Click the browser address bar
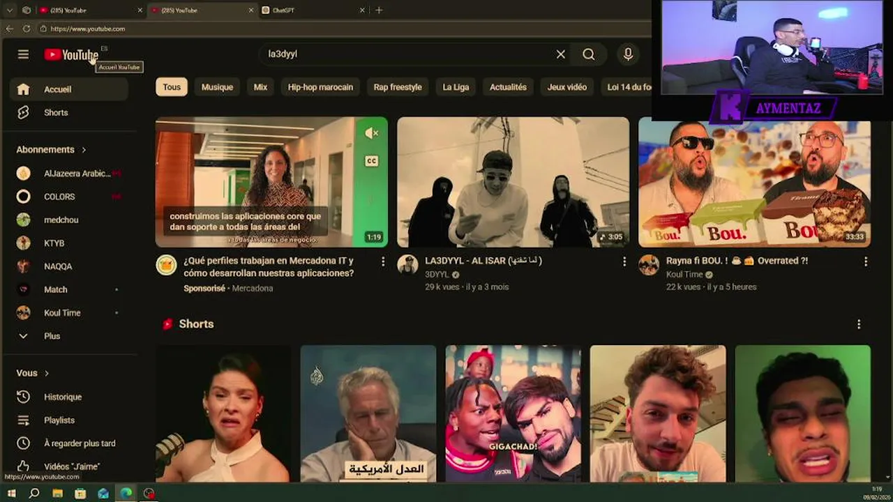Viewport: 893px width, 502px height. tap(342, 29)
